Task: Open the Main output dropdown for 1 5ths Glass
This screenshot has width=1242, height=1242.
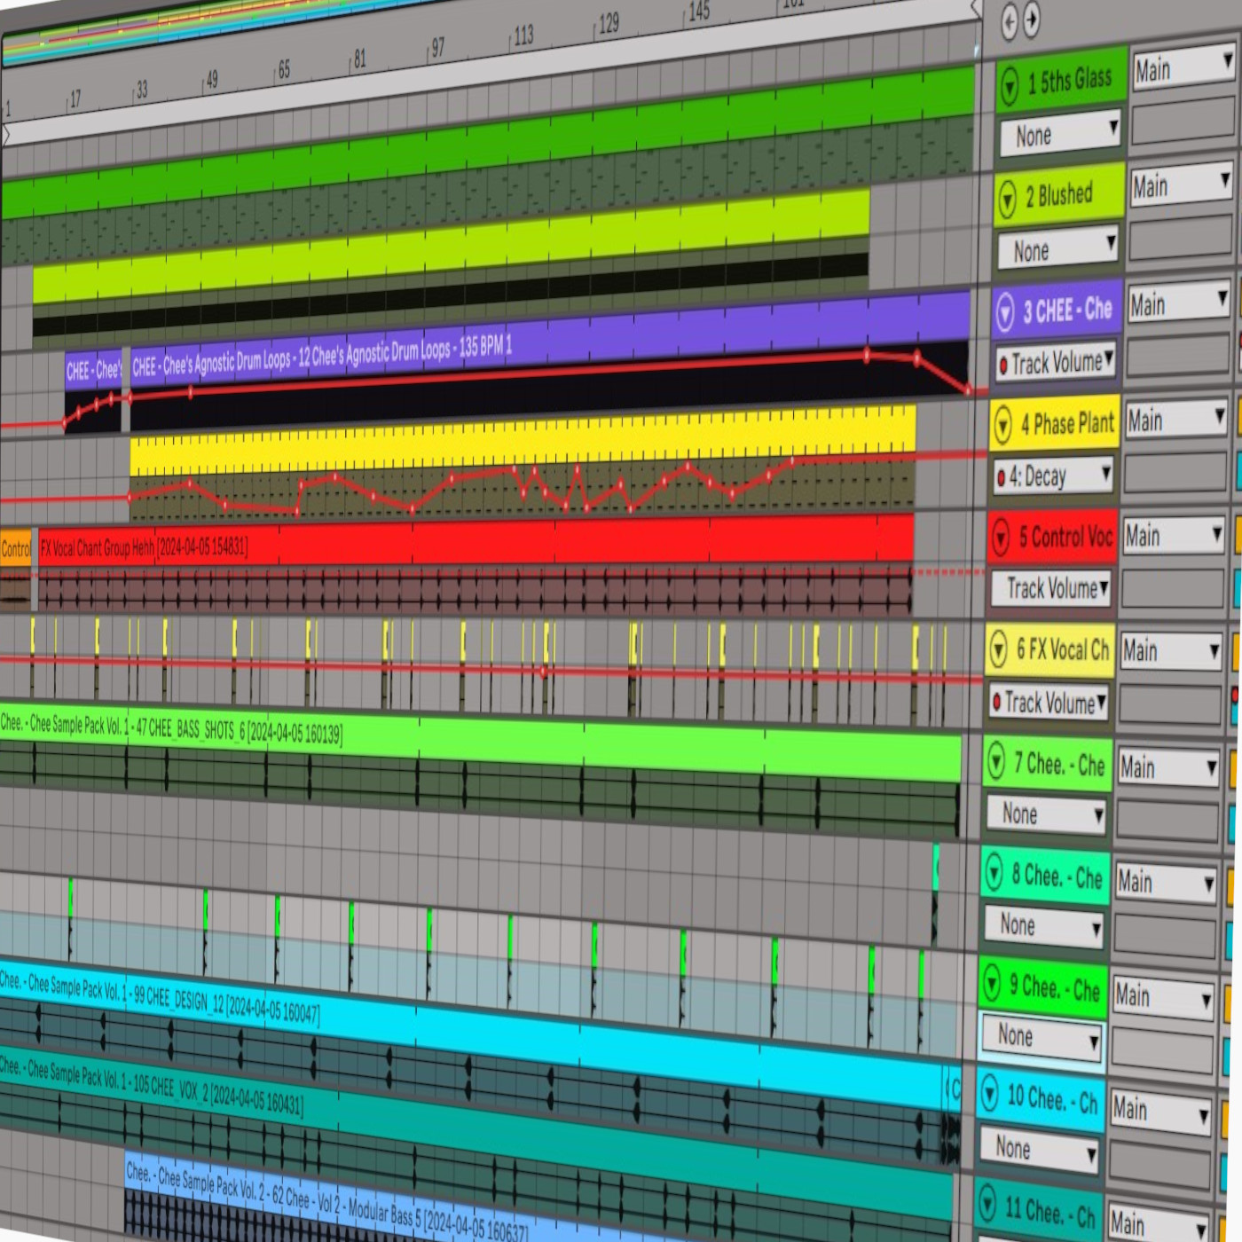Action: tap(1183, 67)
